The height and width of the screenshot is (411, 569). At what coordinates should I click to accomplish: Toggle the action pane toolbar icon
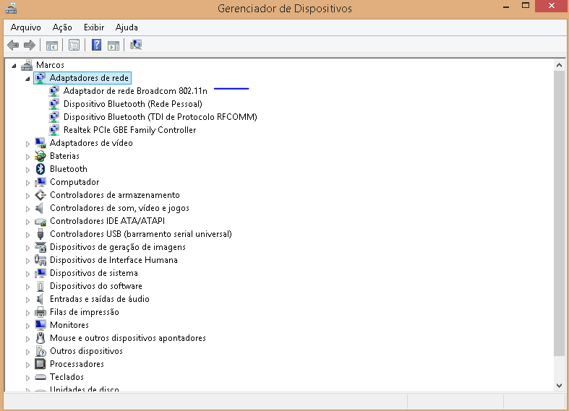(114, 46)
